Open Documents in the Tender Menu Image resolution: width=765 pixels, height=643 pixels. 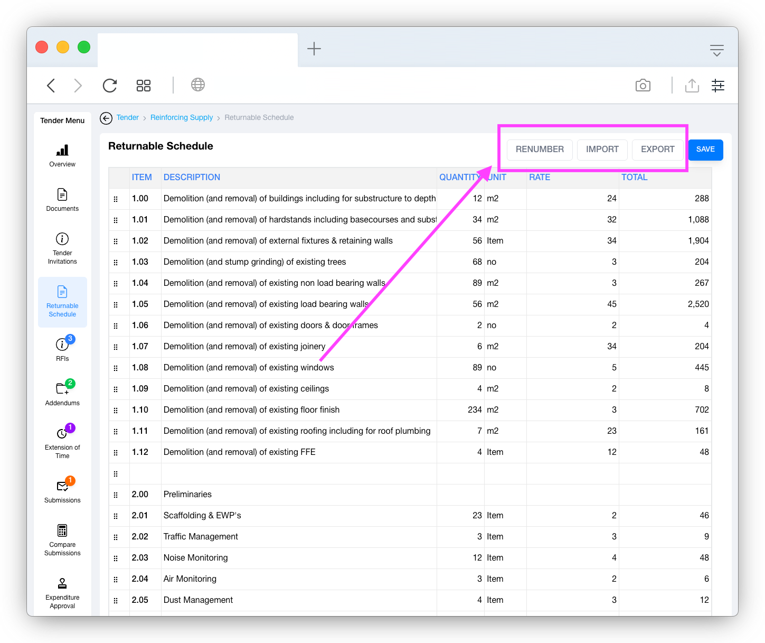[62, 195]
